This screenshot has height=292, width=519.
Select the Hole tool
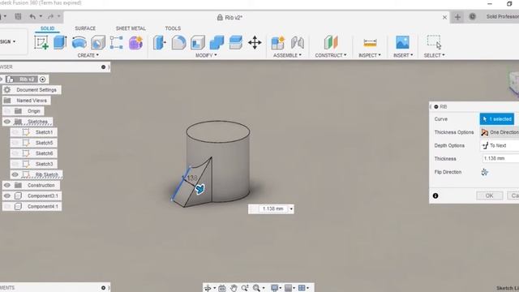98,43
